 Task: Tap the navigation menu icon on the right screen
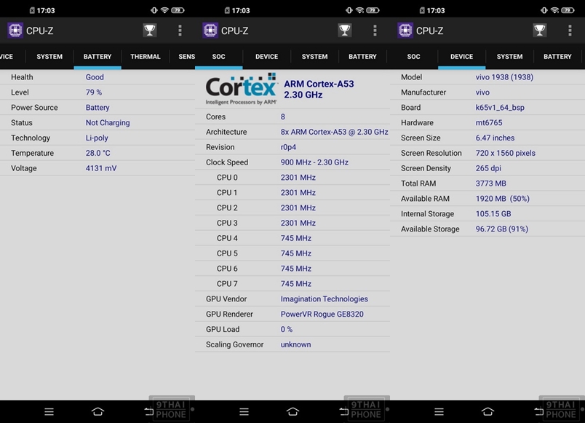[439, 411]
